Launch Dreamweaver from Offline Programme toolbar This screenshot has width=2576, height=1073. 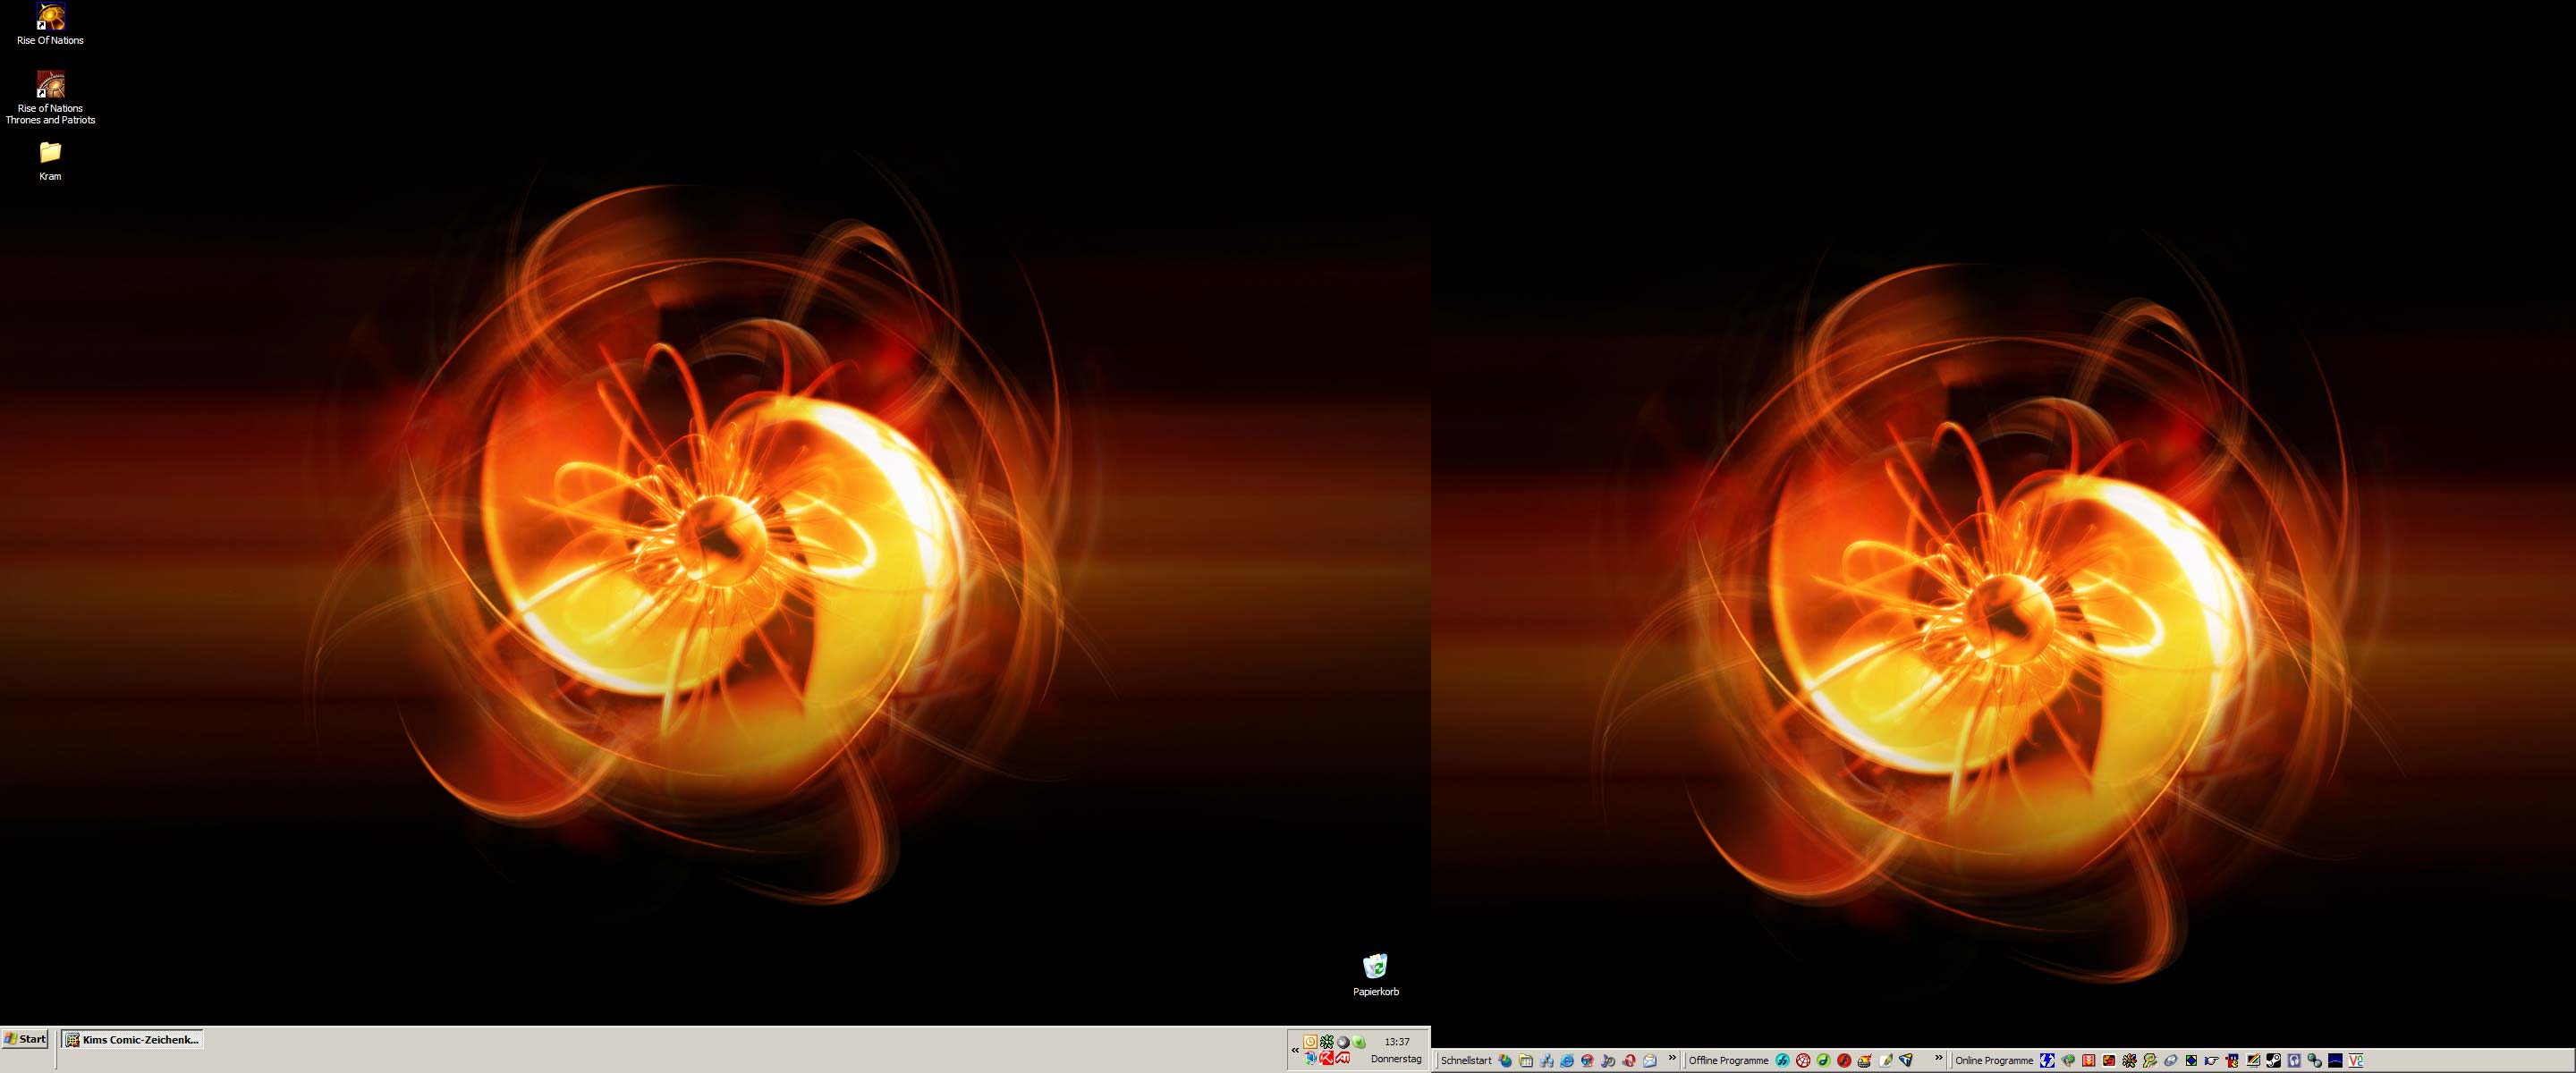[1823, 1061]
